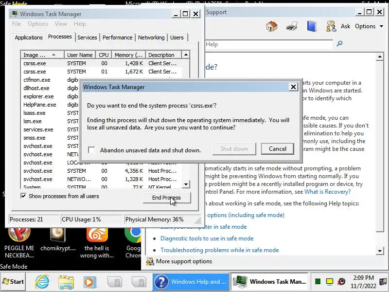The image size is (389, 292).
Task: Click the process list scroll down arrow
Action: click(x=186, y=184)
